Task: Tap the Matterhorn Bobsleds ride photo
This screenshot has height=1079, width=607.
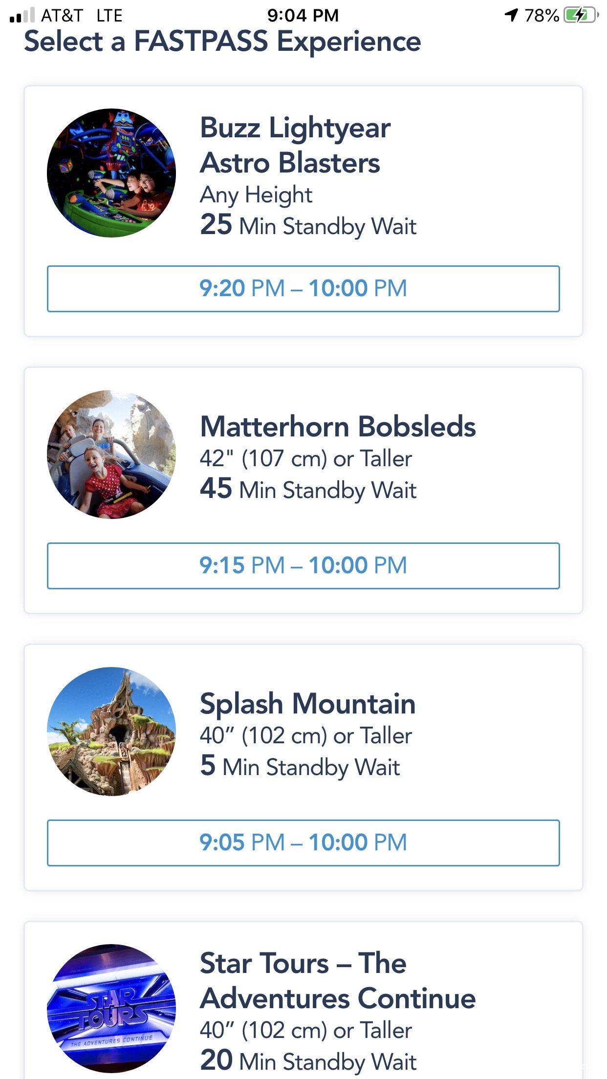Action: (111, 454)
